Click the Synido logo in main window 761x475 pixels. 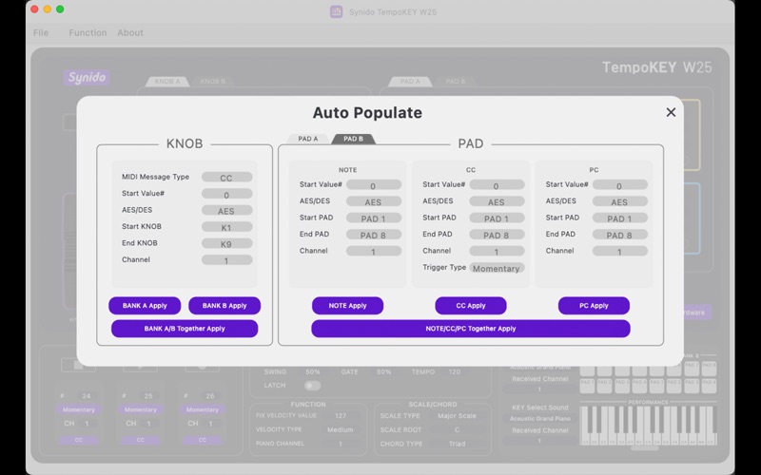(x=87, y=77)
